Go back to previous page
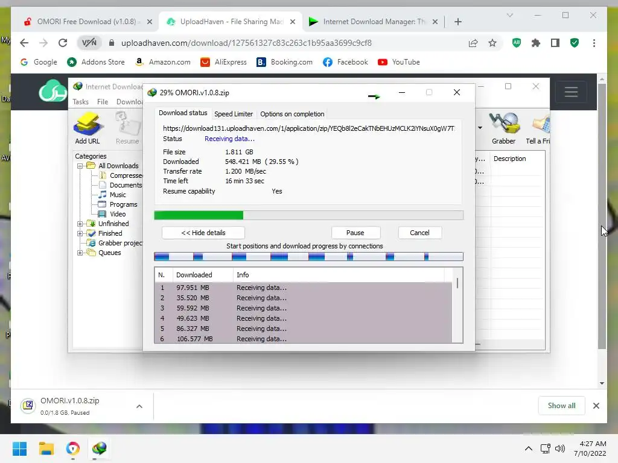The width and height of the screenshot is (618, 463). click(24, 43)
